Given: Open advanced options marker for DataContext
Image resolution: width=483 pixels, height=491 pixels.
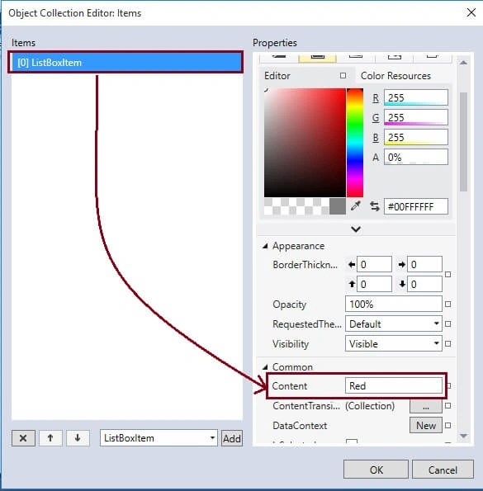Looking at the screenshot, I should pos(448,426).
